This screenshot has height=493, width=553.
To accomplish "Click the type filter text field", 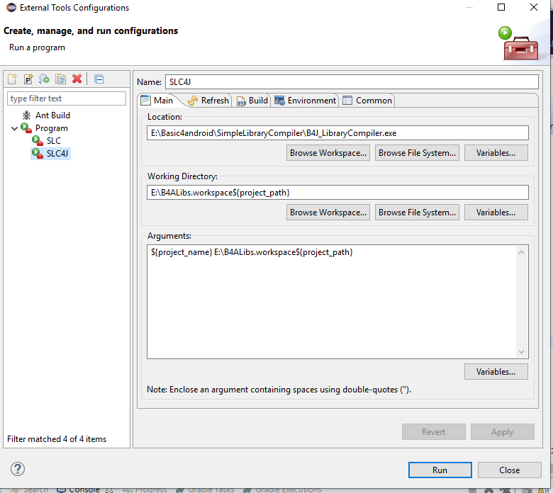I will pos(66,98).
